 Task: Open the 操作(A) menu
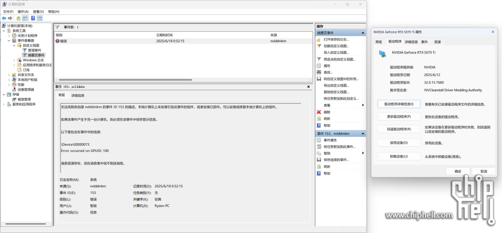point(23,11)
